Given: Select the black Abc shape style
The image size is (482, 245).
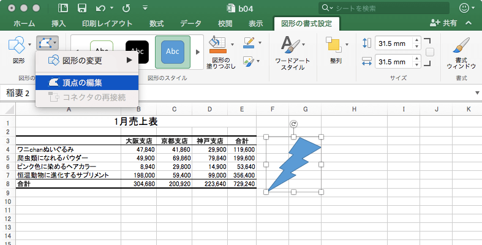Looking at the screenshot, I should click(x=137, y=52).
